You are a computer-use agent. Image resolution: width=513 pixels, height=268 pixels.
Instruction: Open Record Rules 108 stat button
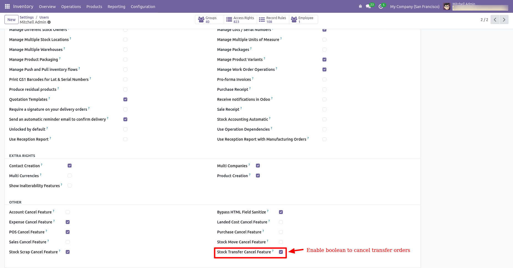coord(273,20)
